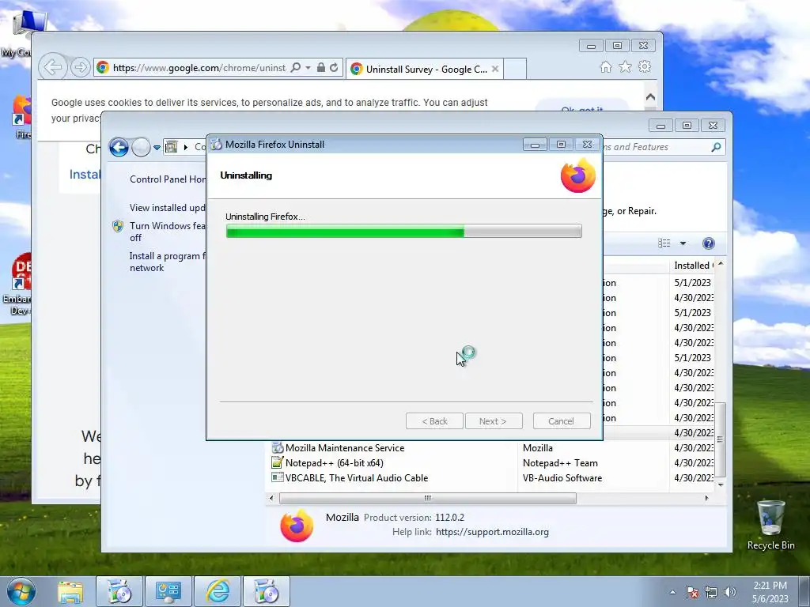Click Back arrow in Control Panel window
The width and height of the screenshot is (810, 607).
pyautogui.click(x=119, y=148)
